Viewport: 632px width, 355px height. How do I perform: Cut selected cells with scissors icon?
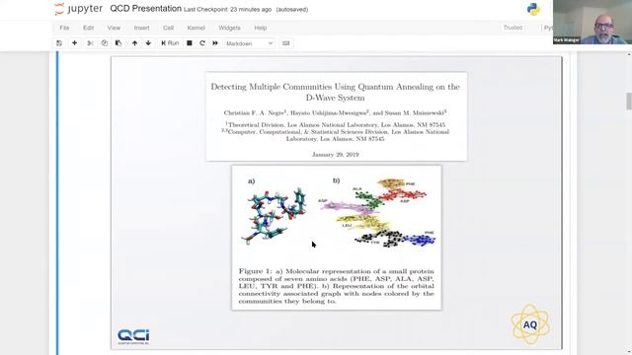[90, 43]
